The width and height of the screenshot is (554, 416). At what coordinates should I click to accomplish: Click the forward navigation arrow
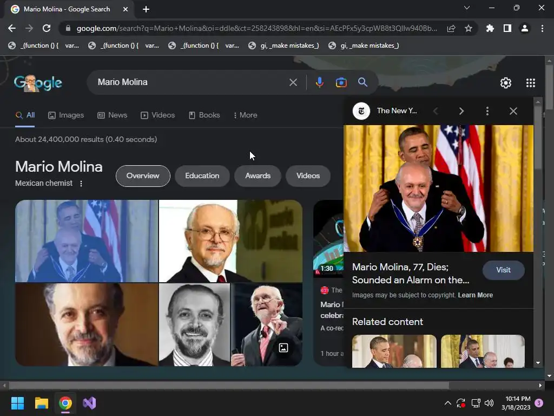[29, 28]
